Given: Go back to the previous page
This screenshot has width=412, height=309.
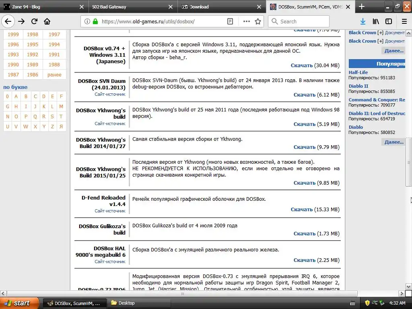Looking at the screenshot, I should coord(8,21).
